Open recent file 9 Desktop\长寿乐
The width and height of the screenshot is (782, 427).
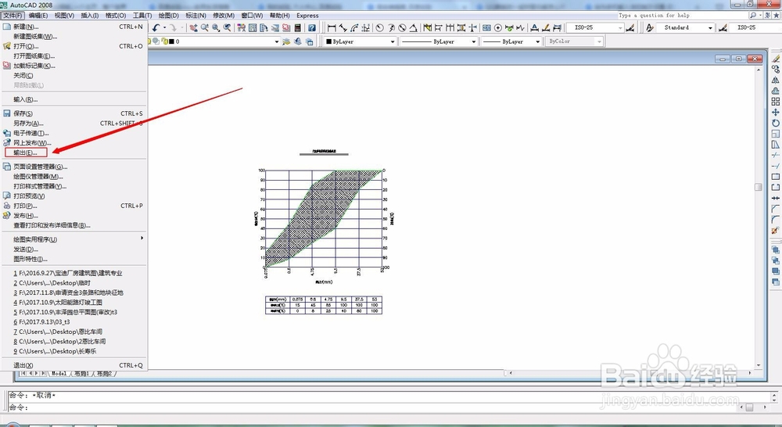click(x=74, y=351)
